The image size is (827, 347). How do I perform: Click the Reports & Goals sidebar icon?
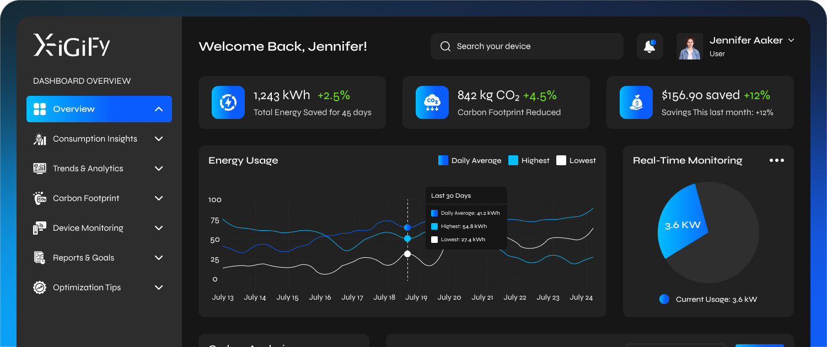coord(39,258)
